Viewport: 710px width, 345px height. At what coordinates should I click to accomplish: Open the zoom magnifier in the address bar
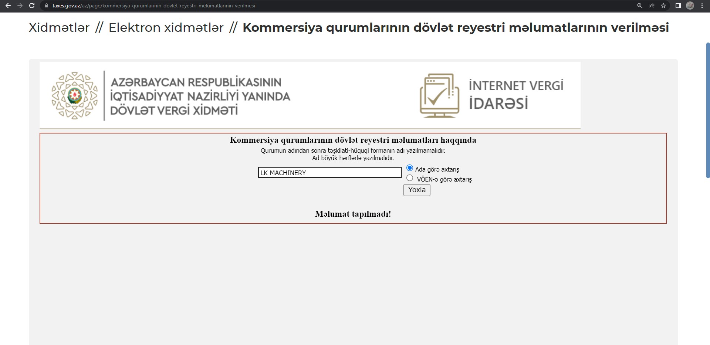coord(639,6)
